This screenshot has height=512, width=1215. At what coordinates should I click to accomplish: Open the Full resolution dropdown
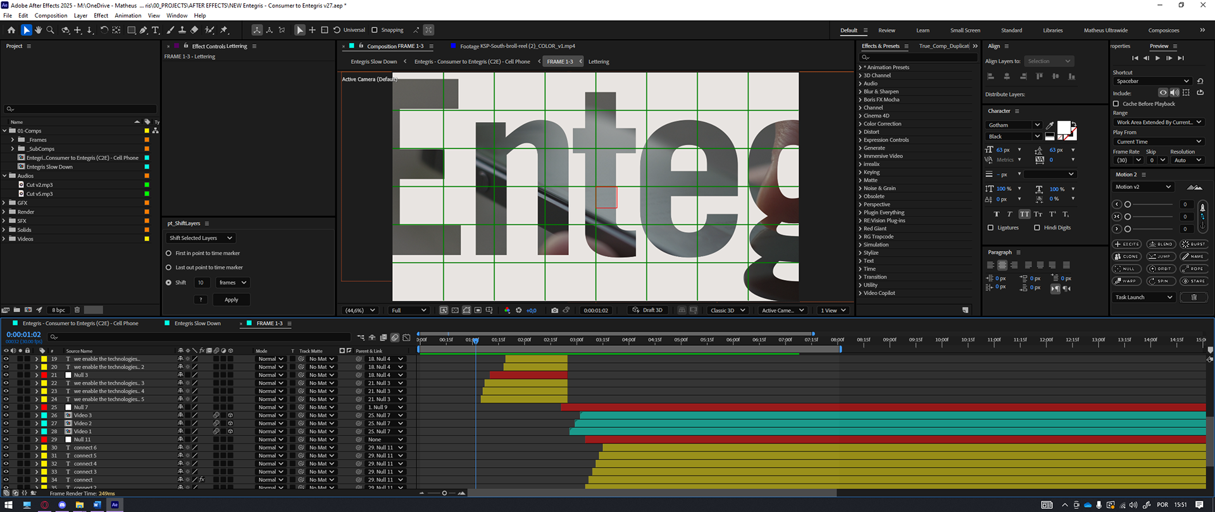(409, 310)
